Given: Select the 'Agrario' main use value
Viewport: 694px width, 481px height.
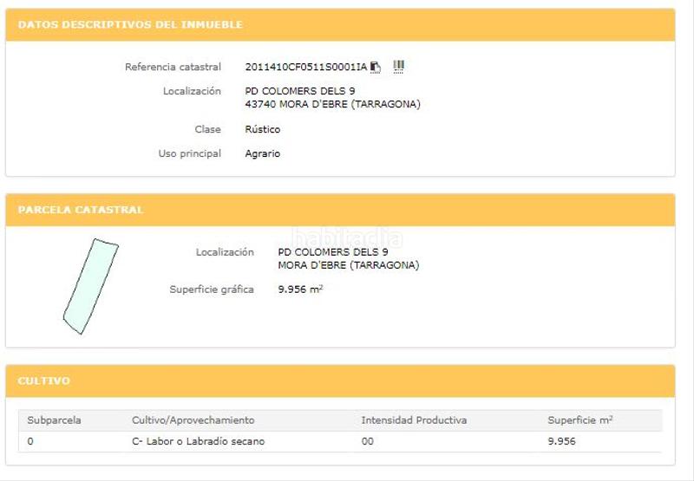Looking at the screenshot, I should 263,154.
